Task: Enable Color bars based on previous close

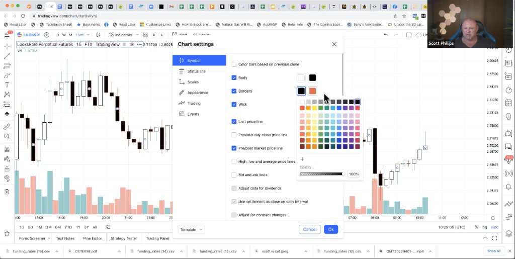Action: [x=234, y=64]
